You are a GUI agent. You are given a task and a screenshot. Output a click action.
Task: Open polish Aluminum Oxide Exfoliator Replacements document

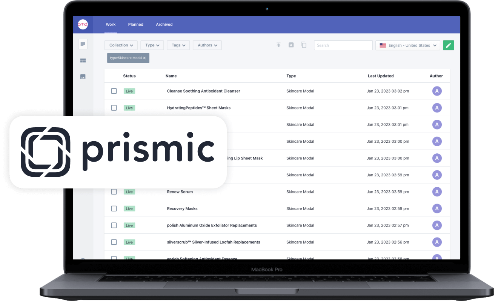[212, 225]
